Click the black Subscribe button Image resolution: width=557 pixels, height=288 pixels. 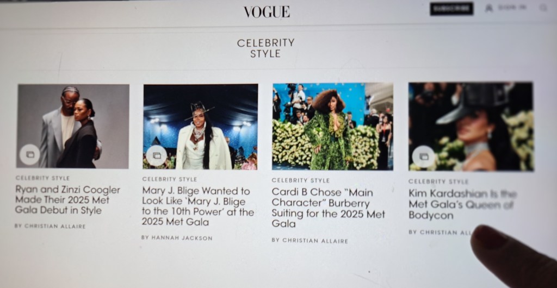point(451,9)
